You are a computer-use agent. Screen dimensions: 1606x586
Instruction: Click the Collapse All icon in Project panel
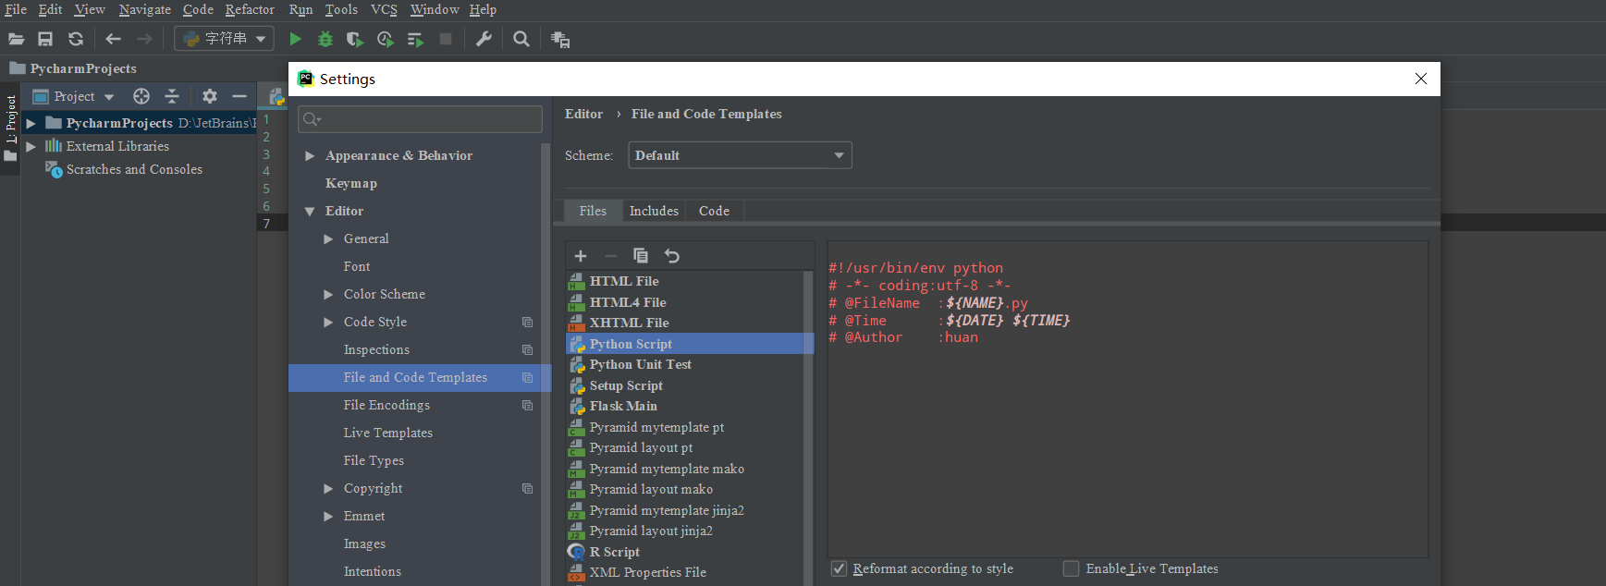[x=172, y=96]
